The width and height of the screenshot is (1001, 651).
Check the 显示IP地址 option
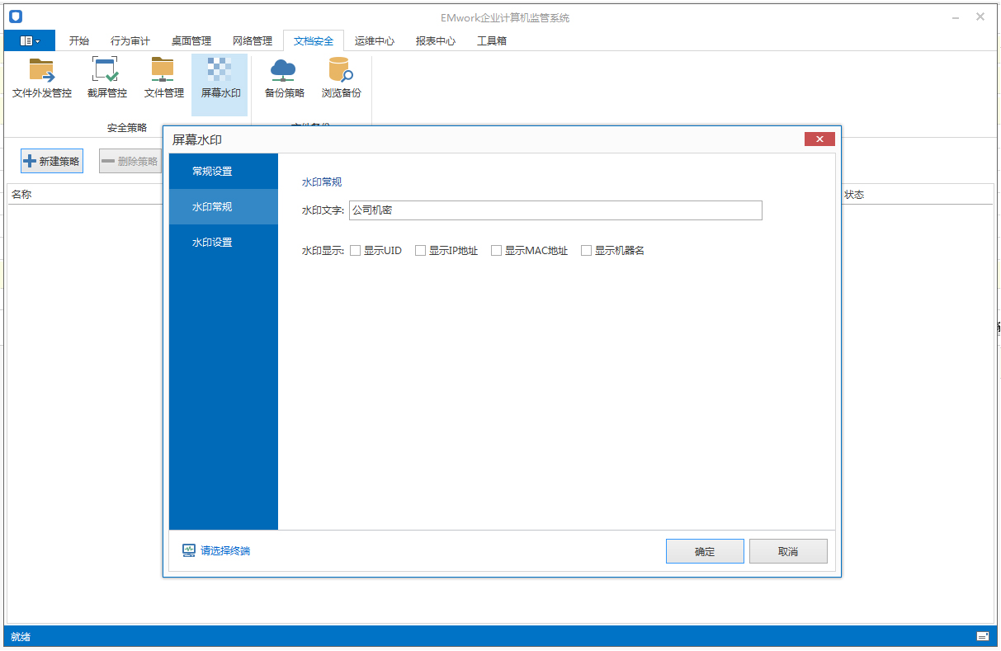(421, 251)
